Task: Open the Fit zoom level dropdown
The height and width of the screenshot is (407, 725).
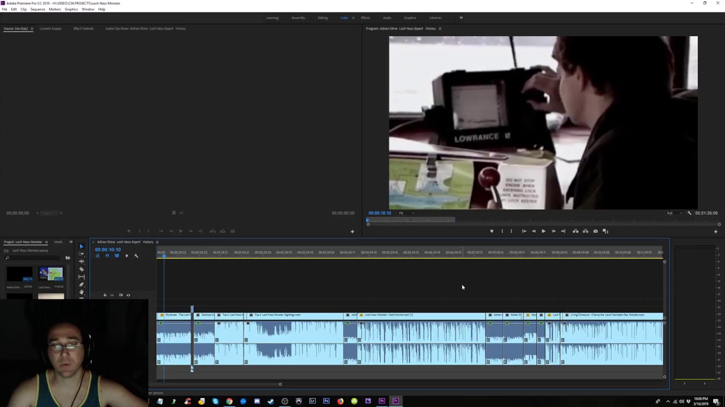Action: pos(406,213)
